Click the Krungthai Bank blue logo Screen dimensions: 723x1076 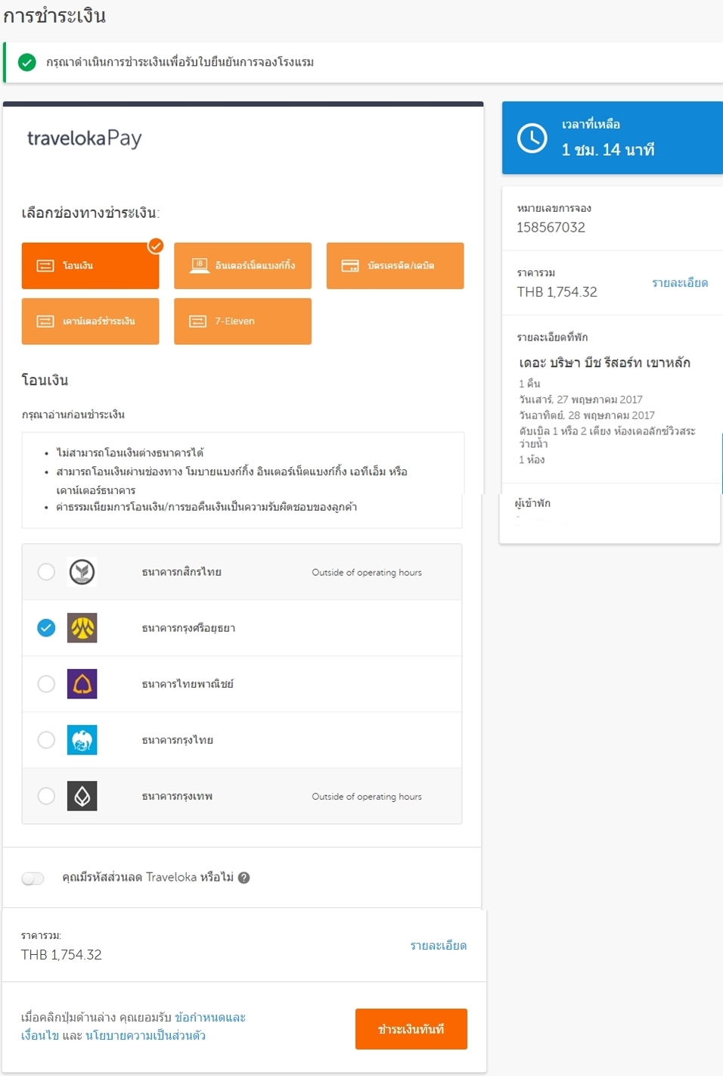click(82, 740)
